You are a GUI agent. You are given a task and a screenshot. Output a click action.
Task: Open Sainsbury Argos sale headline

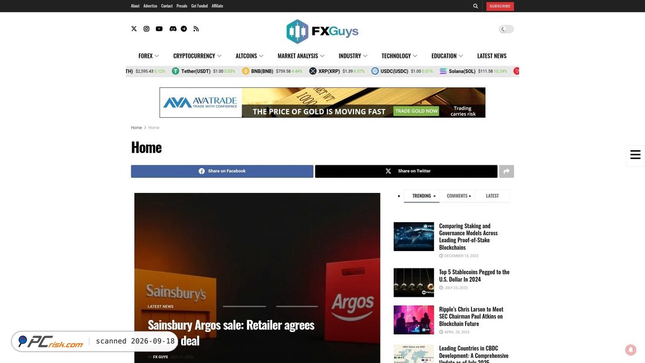click(231, 333)
